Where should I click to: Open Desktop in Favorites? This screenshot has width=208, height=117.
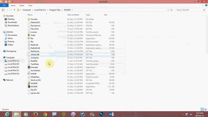[x=11, y=19]
